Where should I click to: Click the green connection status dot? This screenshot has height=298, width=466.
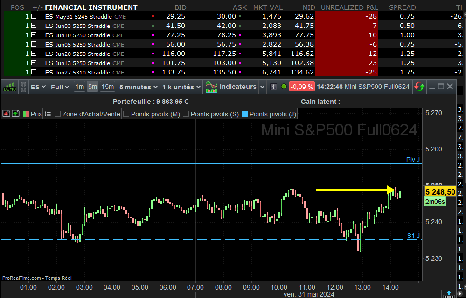pyautogui.click(x=284, y=87)
